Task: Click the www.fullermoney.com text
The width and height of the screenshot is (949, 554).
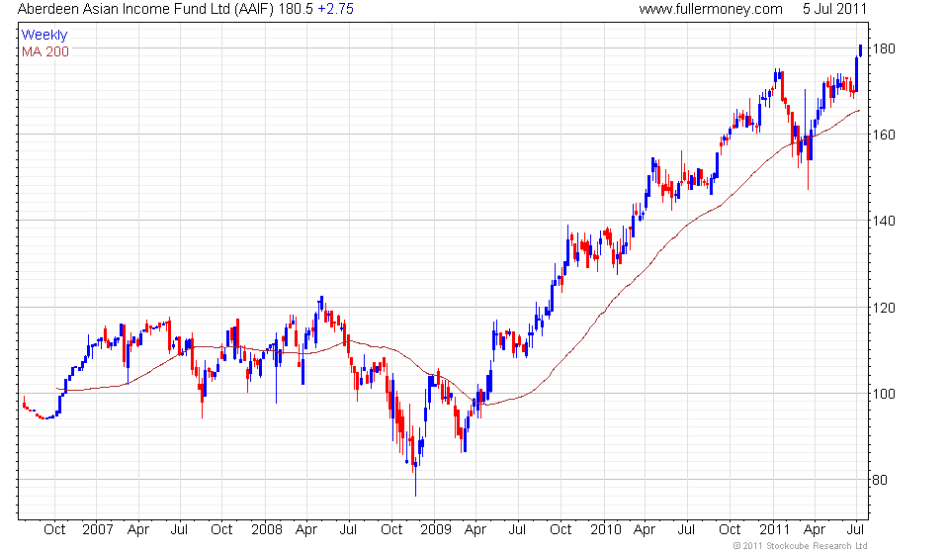Action: 711,9
